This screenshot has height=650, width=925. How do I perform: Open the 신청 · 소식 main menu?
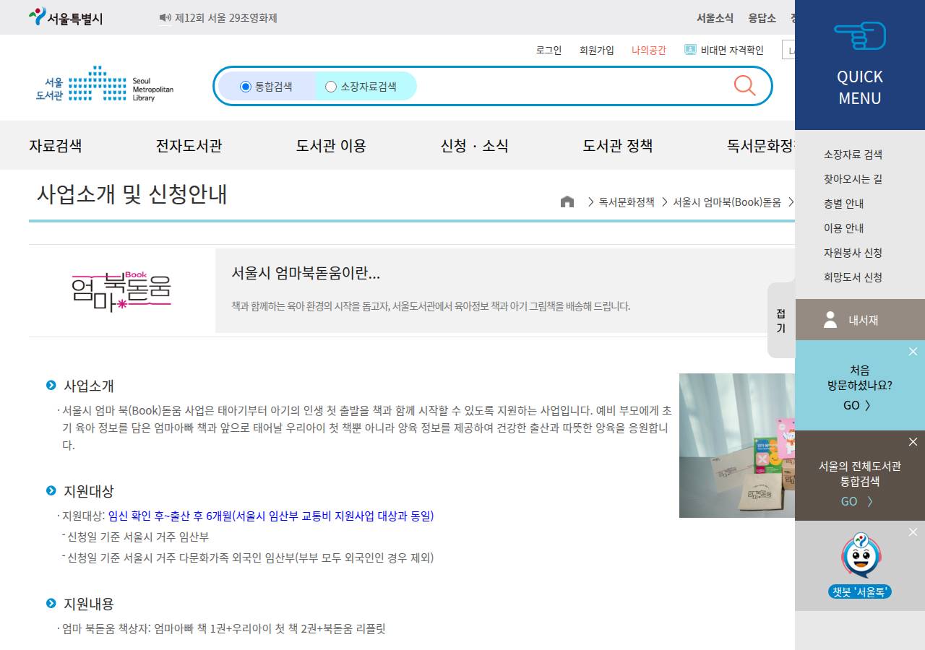(475, 146)
